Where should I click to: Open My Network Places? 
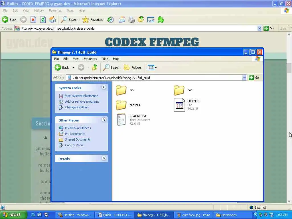click(78, 128)
